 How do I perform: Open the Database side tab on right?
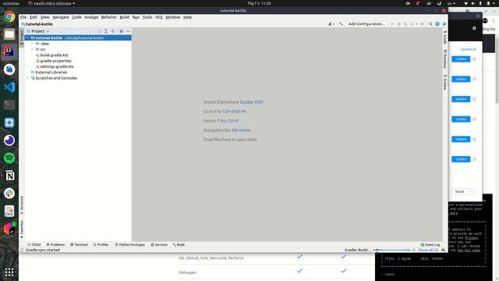(445, 59)
